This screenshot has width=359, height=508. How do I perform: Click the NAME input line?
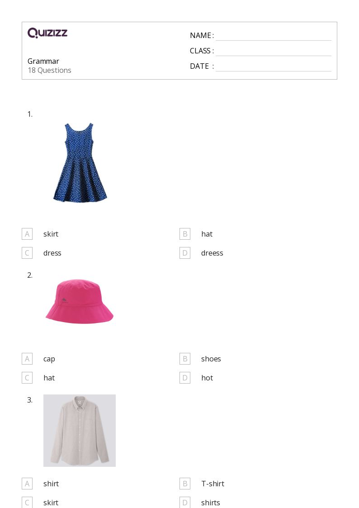[274, 36]
